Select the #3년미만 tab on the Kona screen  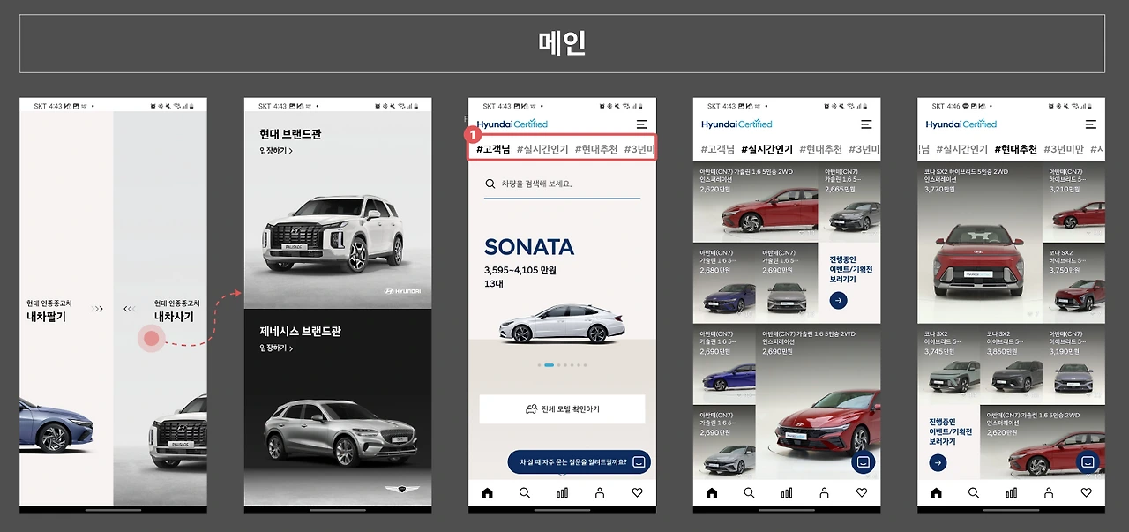click(1064, 149)
